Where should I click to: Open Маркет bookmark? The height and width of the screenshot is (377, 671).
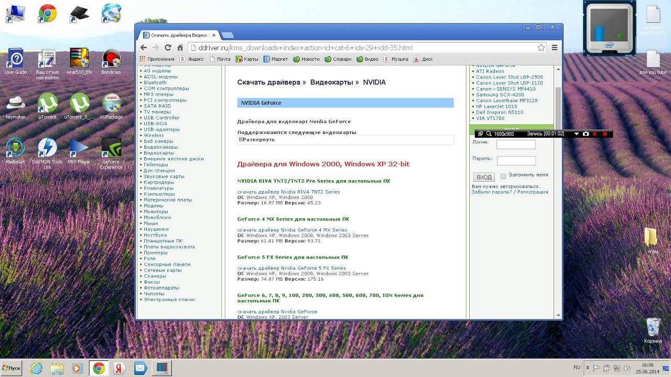click(276, 59)
